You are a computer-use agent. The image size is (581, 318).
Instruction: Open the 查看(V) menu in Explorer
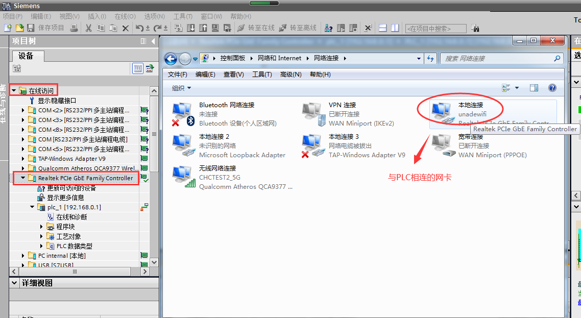point(233,75)
